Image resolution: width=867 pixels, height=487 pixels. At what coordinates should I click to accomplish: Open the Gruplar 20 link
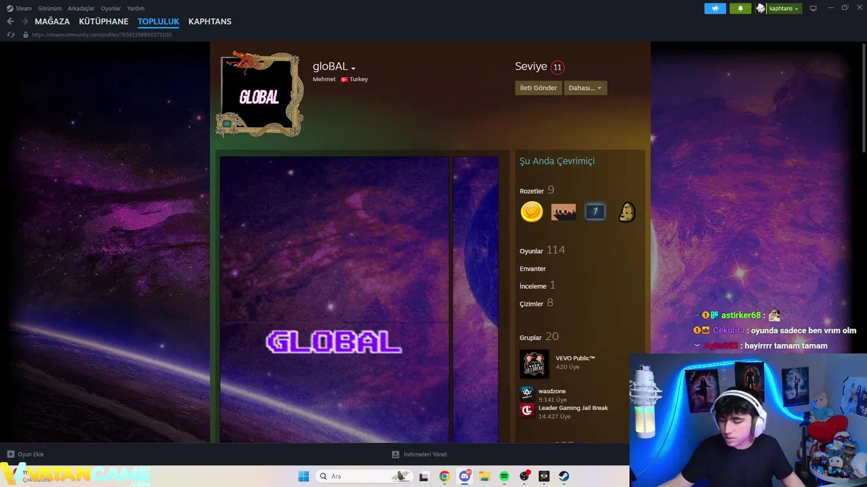(x=539, y=337)
